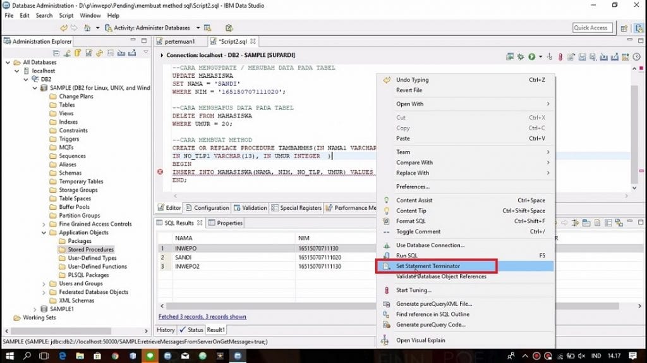Screen dimensions: 647x363
Task: Open the Activity: Administer Databases dropdown
Action: coord(198,28)
